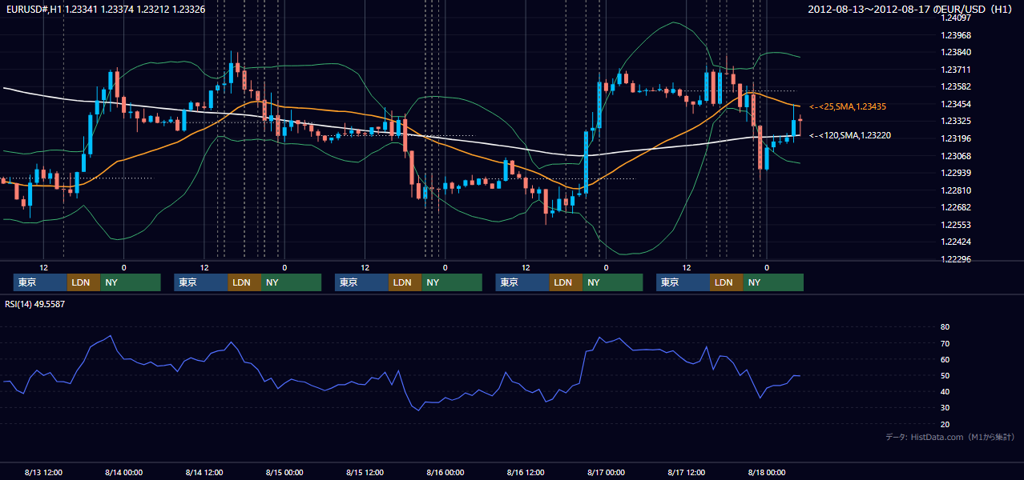Image resolution: width=1024 pixels, height=480 pixels.
Task: Click price axis value 1.23068
Action: tap(956, 156)
